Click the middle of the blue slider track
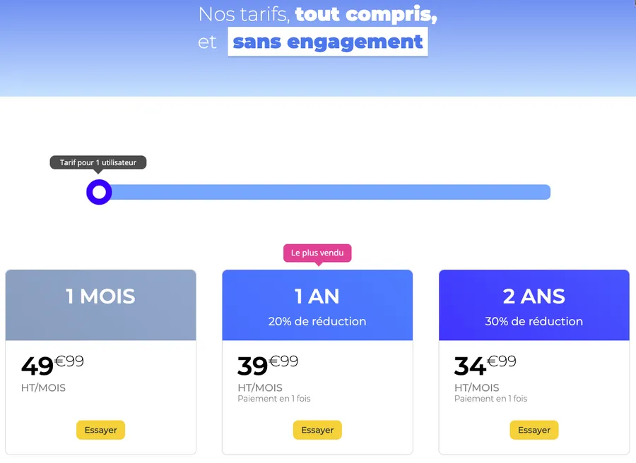 click(x=325, y=192)
